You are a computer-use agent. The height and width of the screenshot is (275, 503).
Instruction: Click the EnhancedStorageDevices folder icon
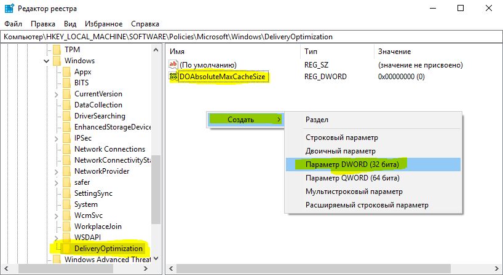pyautogui.click(x=67, y=127)
